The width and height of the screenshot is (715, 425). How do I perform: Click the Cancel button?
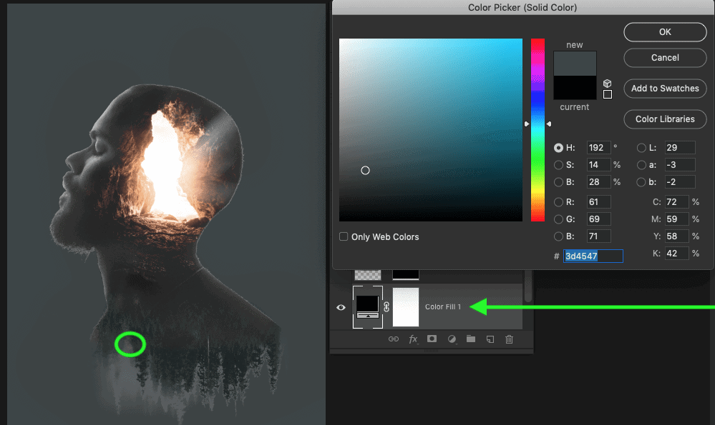tap(665, 58)
